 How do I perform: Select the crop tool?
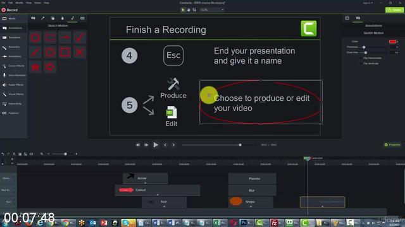coord(194,10)
